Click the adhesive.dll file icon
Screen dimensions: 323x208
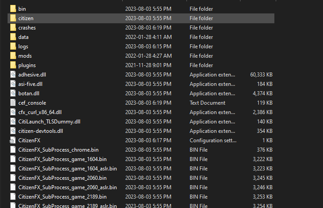[x=13, y=75]
